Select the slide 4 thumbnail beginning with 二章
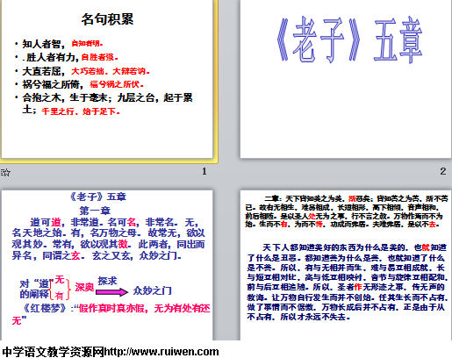The width and height of the screenshot is (452, 358). tap(346, 265)
